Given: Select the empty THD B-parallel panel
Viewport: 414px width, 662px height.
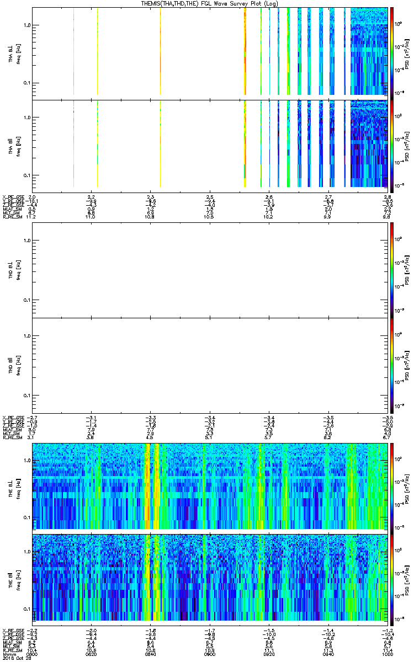Looking at the screenshot, I should [210, 365].
